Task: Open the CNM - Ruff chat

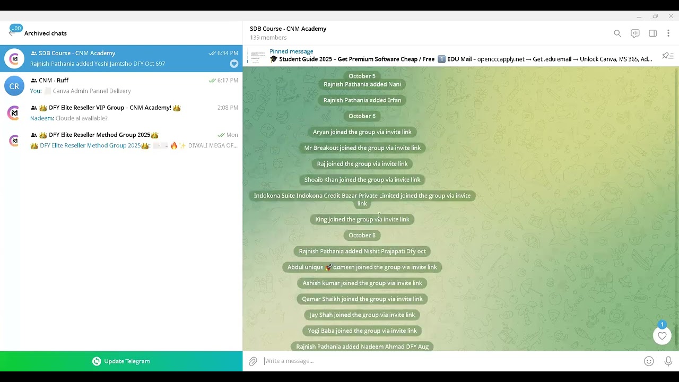Action: point(121,86)
